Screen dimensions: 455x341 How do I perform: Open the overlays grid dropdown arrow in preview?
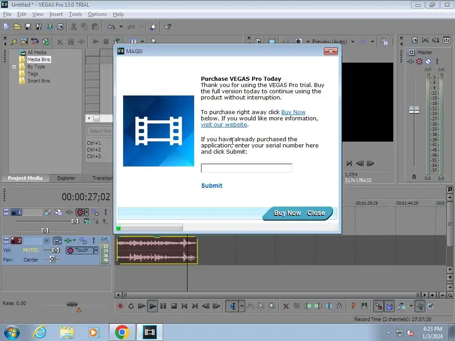coord(372,42)
